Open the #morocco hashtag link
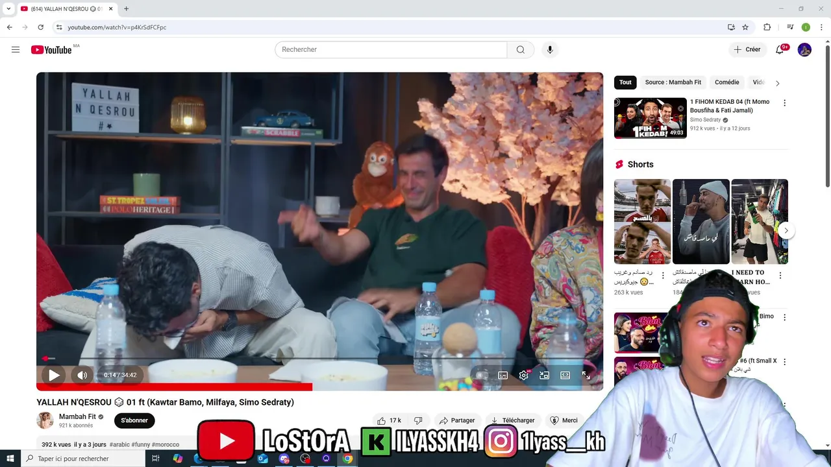This screenshot has width=831, height=467. (x=166, y=445)
